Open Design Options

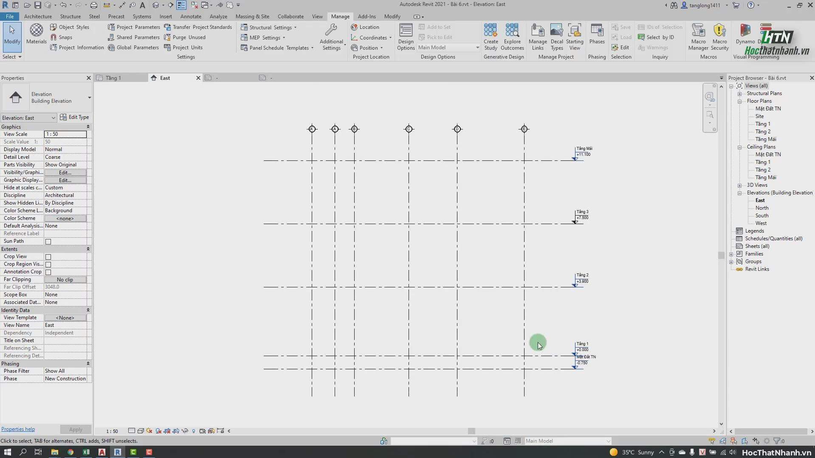tap(406, 37)
